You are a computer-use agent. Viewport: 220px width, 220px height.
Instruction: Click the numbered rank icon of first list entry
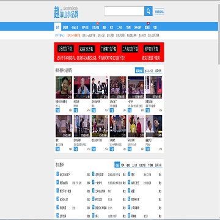[x=57, y=174]
